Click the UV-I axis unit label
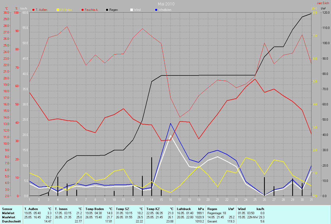The width and height of the screenshot is (331, 224). 314,9
